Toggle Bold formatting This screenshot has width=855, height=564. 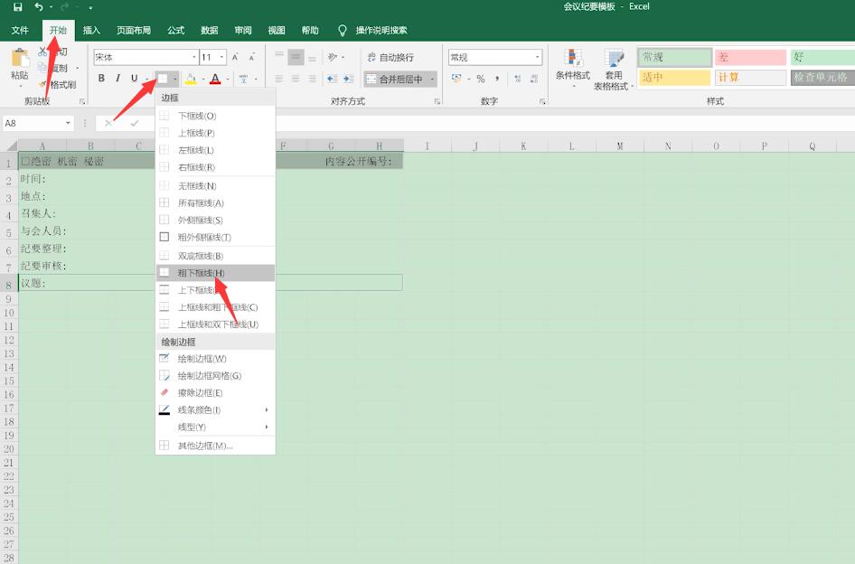tap(101, 79)
